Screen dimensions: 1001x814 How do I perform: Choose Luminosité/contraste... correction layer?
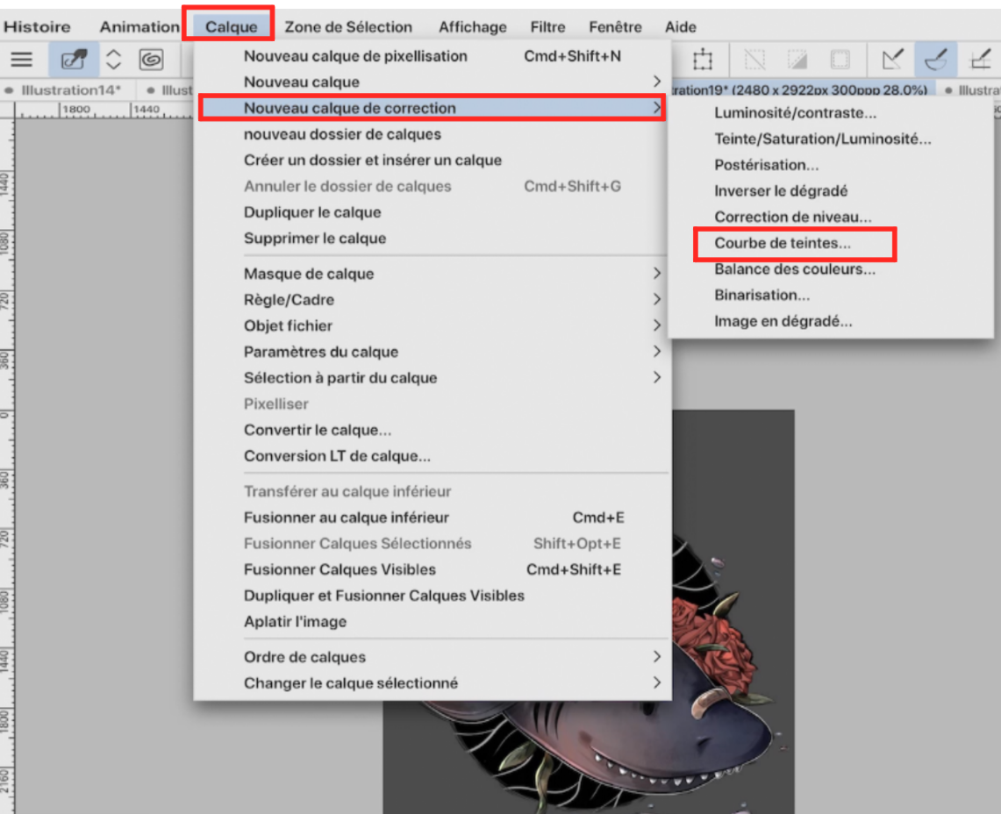(830, 113)
